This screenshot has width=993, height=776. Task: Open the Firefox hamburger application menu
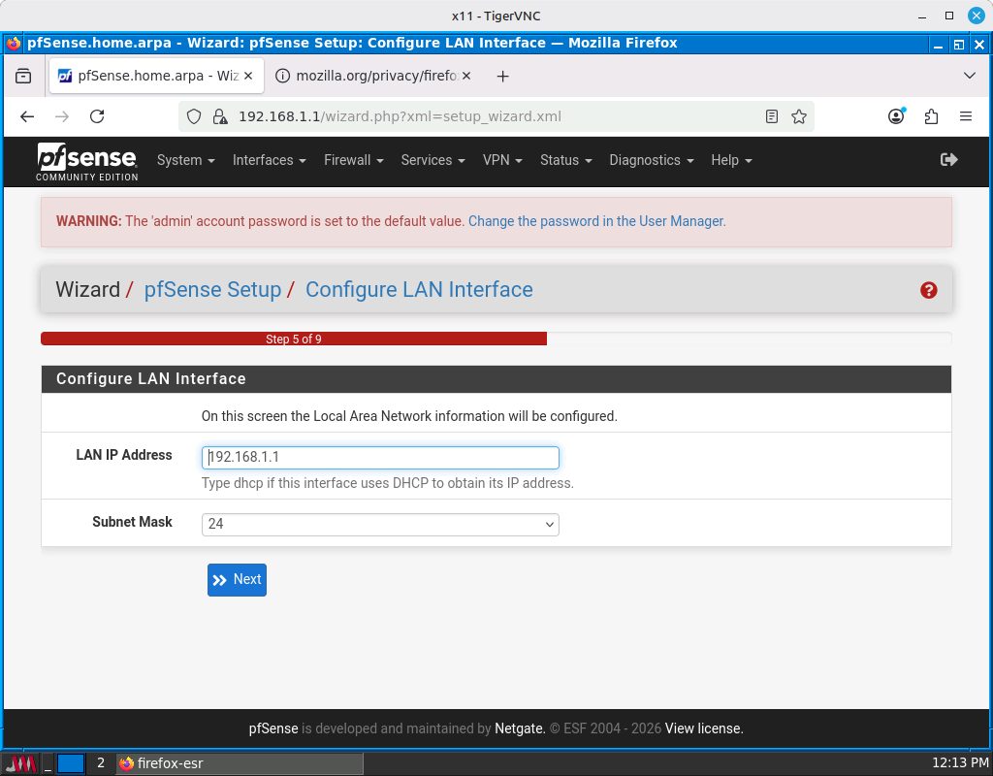965,116
